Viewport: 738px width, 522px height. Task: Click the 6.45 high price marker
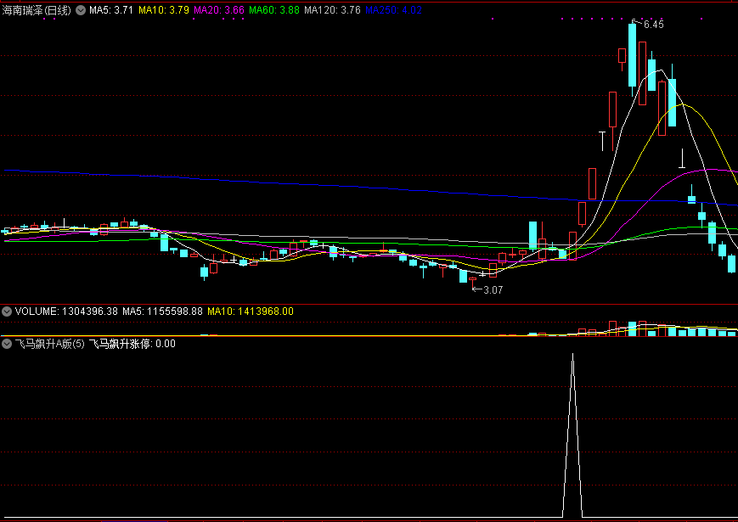click(653, 25)
